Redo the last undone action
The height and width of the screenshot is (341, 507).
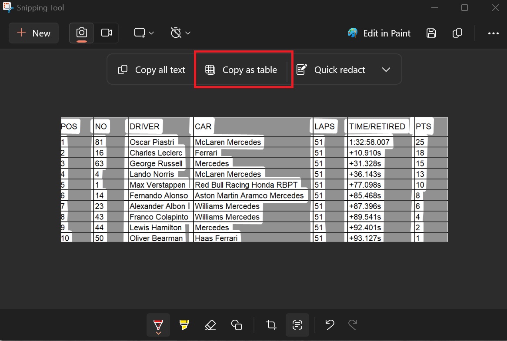pos(352,324)
